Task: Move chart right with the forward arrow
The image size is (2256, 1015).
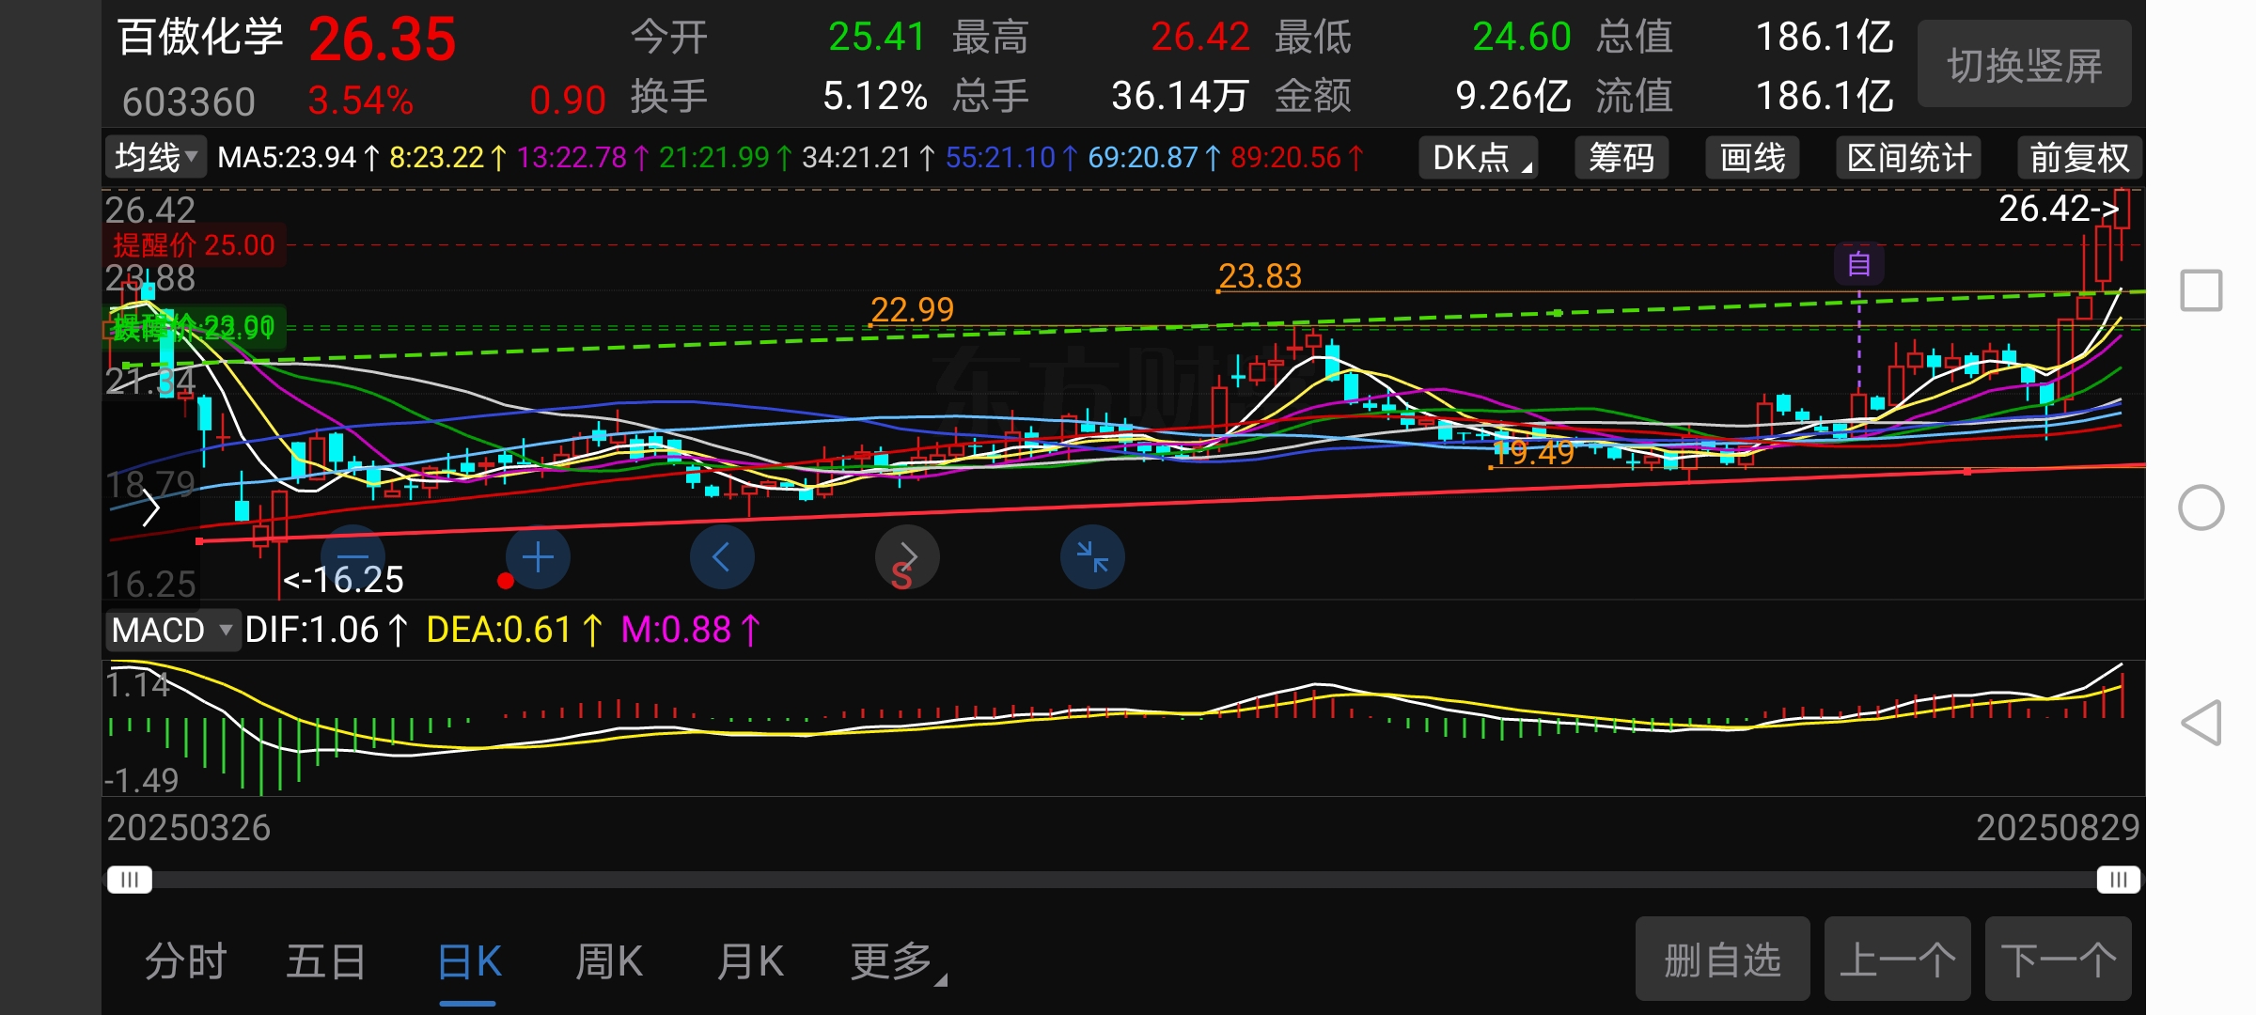Action: point(907,557)
